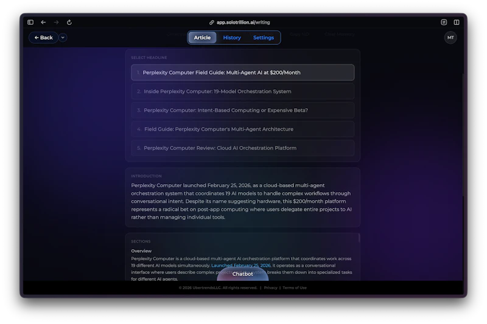The width and height of the screenshot is (487, 324).
Task: Open the MT user avatar menu
Action: pos(450,38)
